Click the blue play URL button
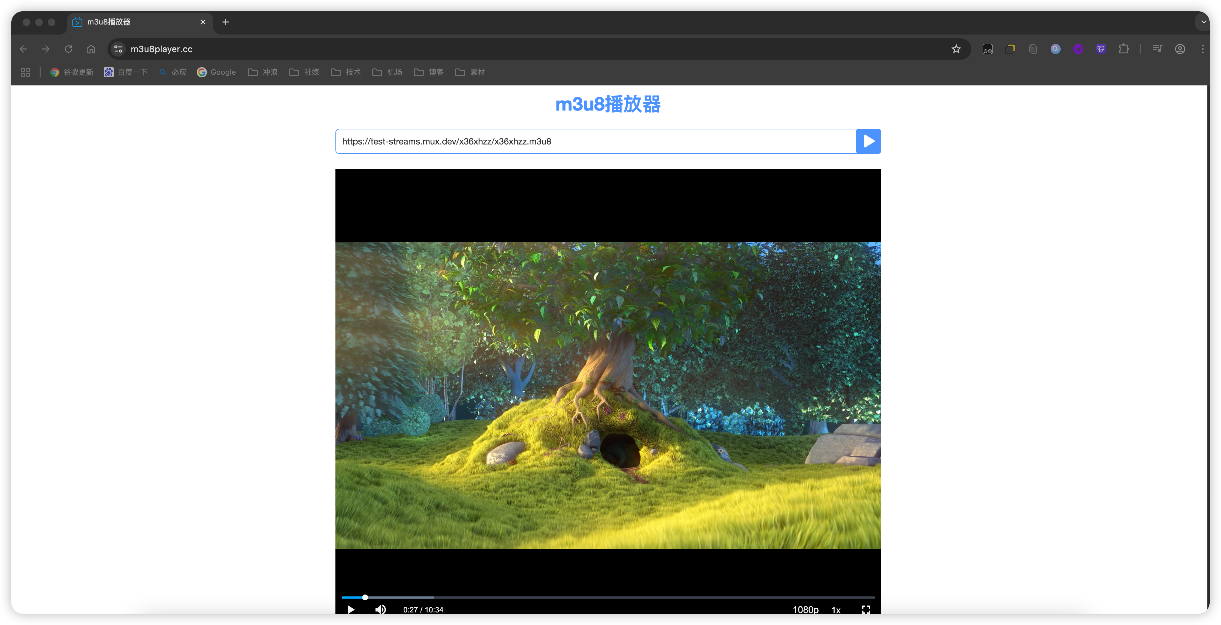This screenshot has height=625, width=1221. coord(868,141)
